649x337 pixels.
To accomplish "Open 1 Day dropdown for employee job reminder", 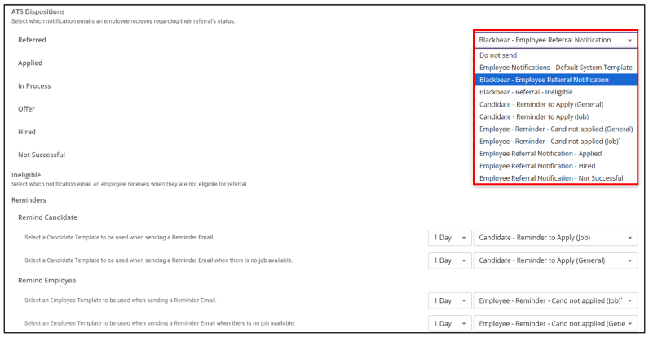I will (x=449, y=300).
